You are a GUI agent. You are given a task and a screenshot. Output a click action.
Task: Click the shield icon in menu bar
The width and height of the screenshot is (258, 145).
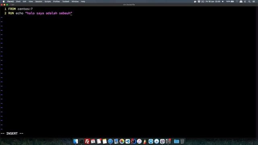click(199, 2)
